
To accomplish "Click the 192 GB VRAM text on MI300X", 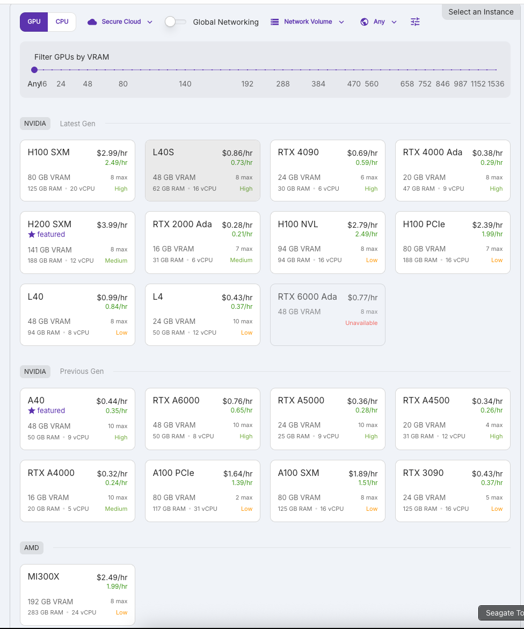I will 50,602.
